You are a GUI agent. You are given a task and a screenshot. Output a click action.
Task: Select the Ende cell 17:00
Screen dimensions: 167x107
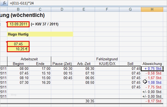tap(40, 69)
